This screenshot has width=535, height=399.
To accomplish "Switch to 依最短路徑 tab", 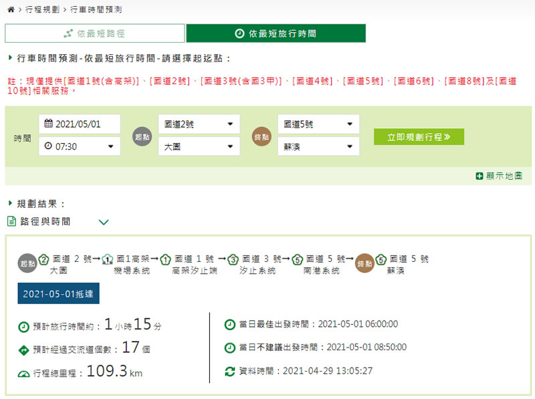I will 95,33.
